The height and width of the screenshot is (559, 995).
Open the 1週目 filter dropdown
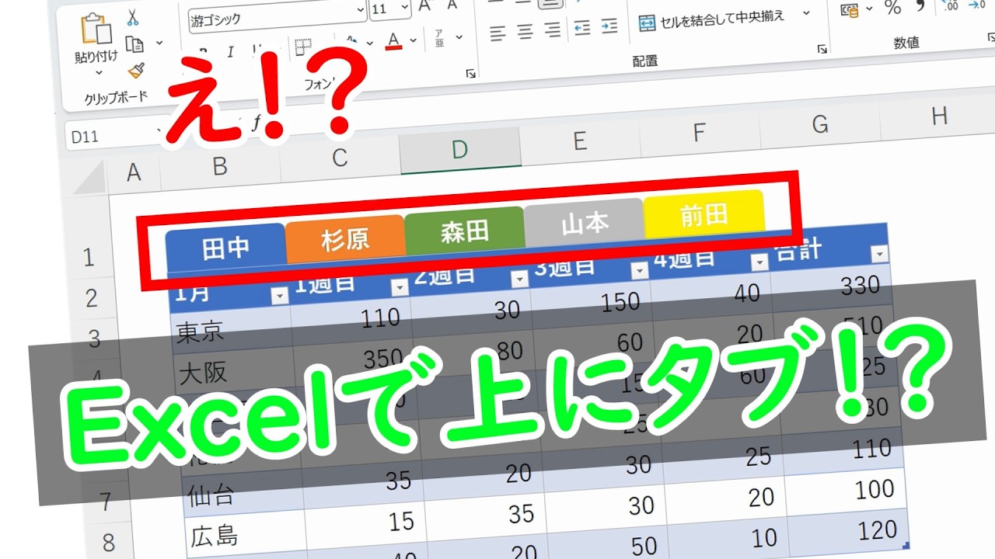click(399, 287)
